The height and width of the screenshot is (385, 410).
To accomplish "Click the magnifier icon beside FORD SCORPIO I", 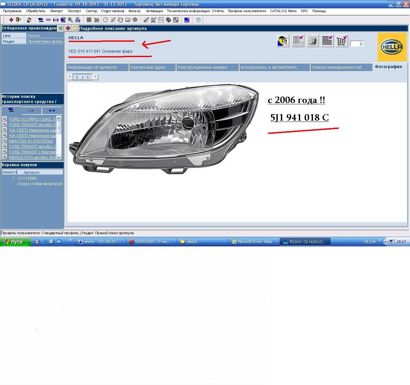I will (4, 119).
